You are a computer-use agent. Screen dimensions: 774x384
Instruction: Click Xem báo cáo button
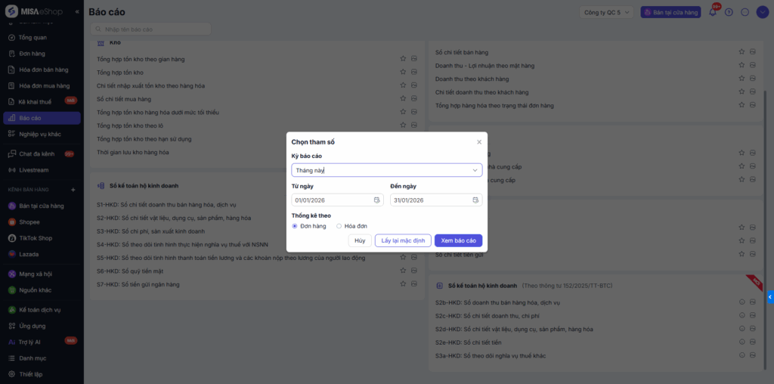pyautogui.click(x=458, y=240)
